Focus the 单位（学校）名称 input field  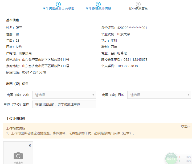(64, 105)
